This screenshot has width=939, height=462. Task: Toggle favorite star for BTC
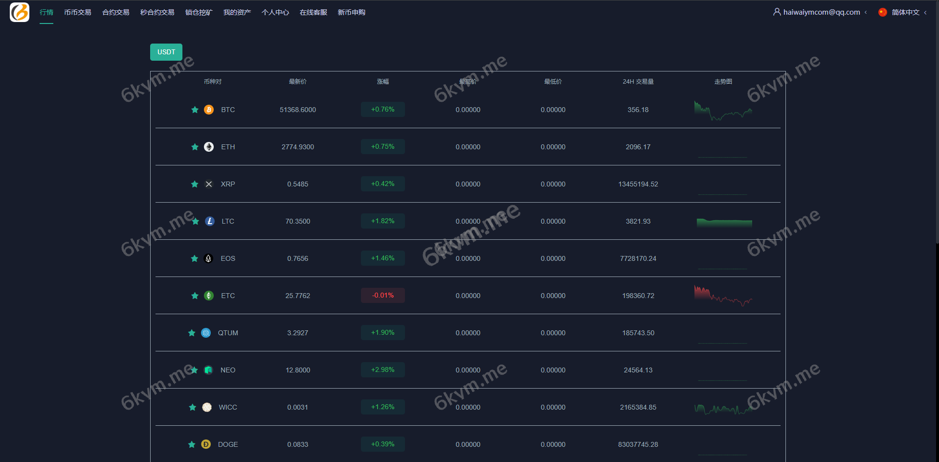(x=195, y=110)
